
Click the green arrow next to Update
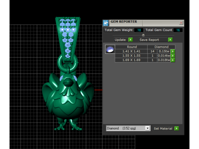131,40
